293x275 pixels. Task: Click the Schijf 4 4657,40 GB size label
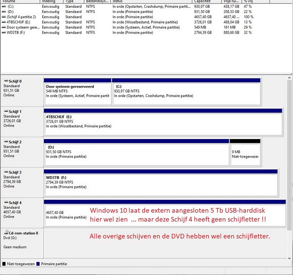coord(12,212)
